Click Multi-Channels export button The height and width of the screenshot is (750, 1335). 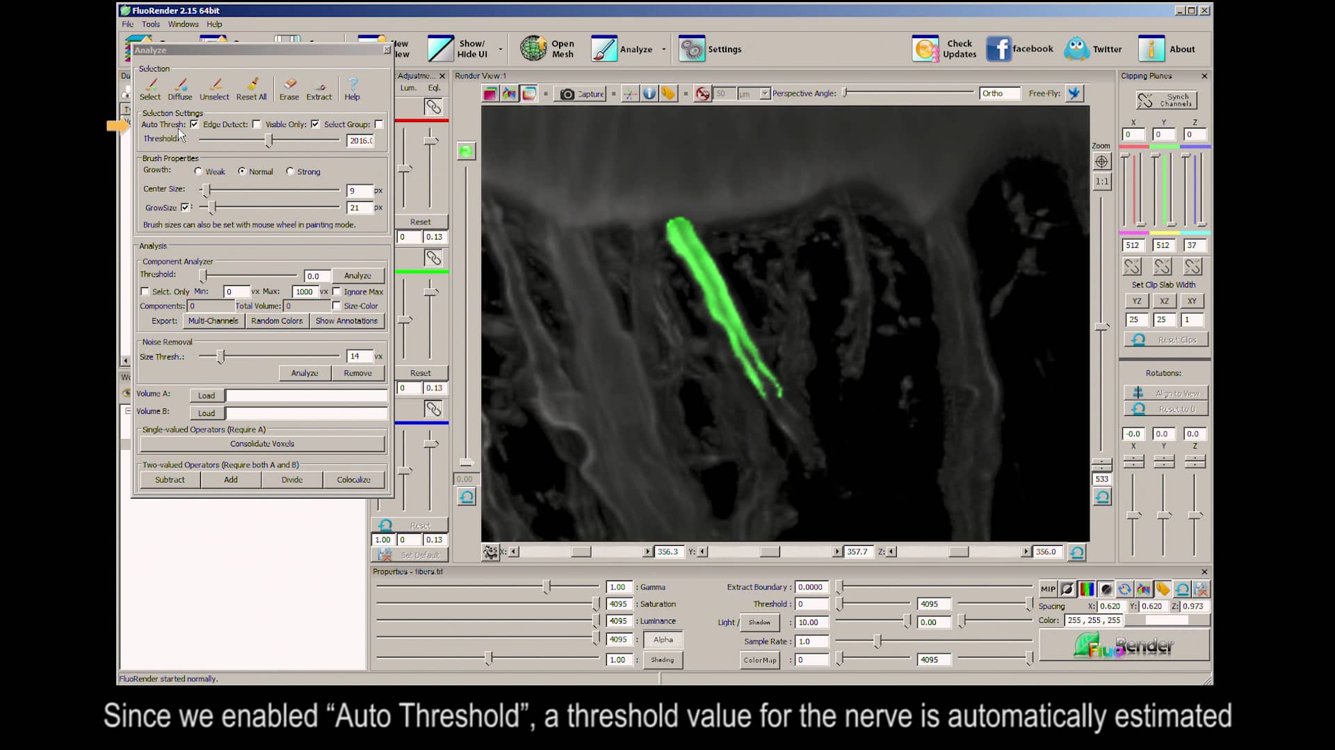[213, 321]
